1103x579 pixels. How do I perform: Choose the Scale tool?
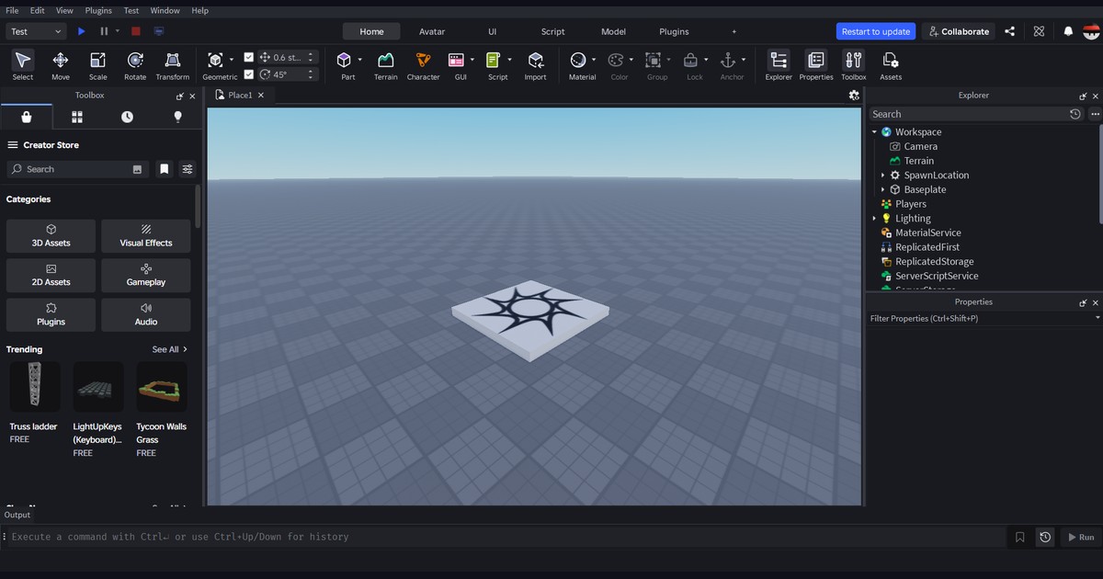tap(97, 65)
